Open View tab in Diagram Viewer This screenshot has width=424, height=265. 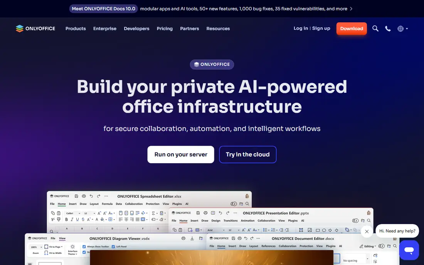62,238
